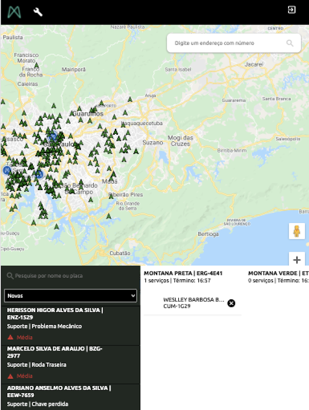The image size is (309, 410).
Task: Click the blue marker near Osasco
Action: coord(7,170)
